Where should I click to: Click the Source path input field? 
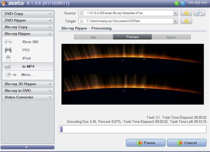(128, 13)
